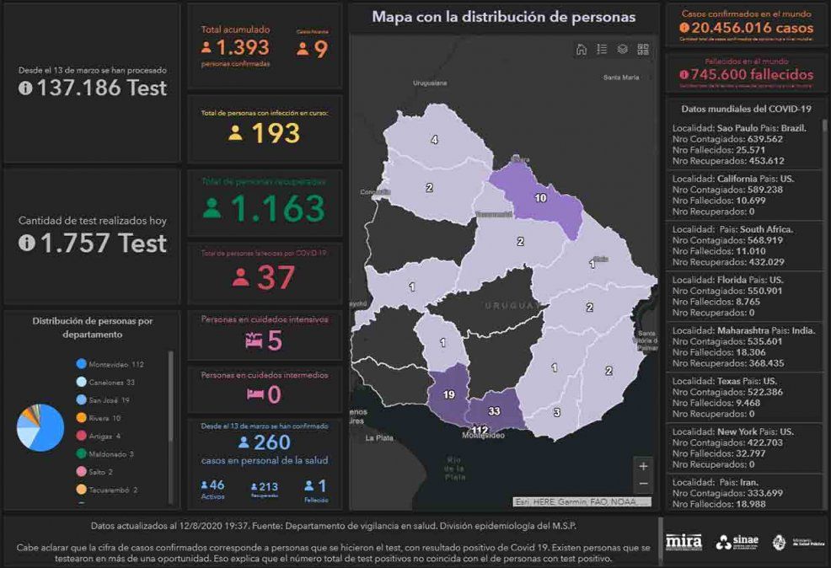This screenshot has width=831, height=568.
Task: Open the basemap gallery grid icon
Action: click(x=643, y=50)
